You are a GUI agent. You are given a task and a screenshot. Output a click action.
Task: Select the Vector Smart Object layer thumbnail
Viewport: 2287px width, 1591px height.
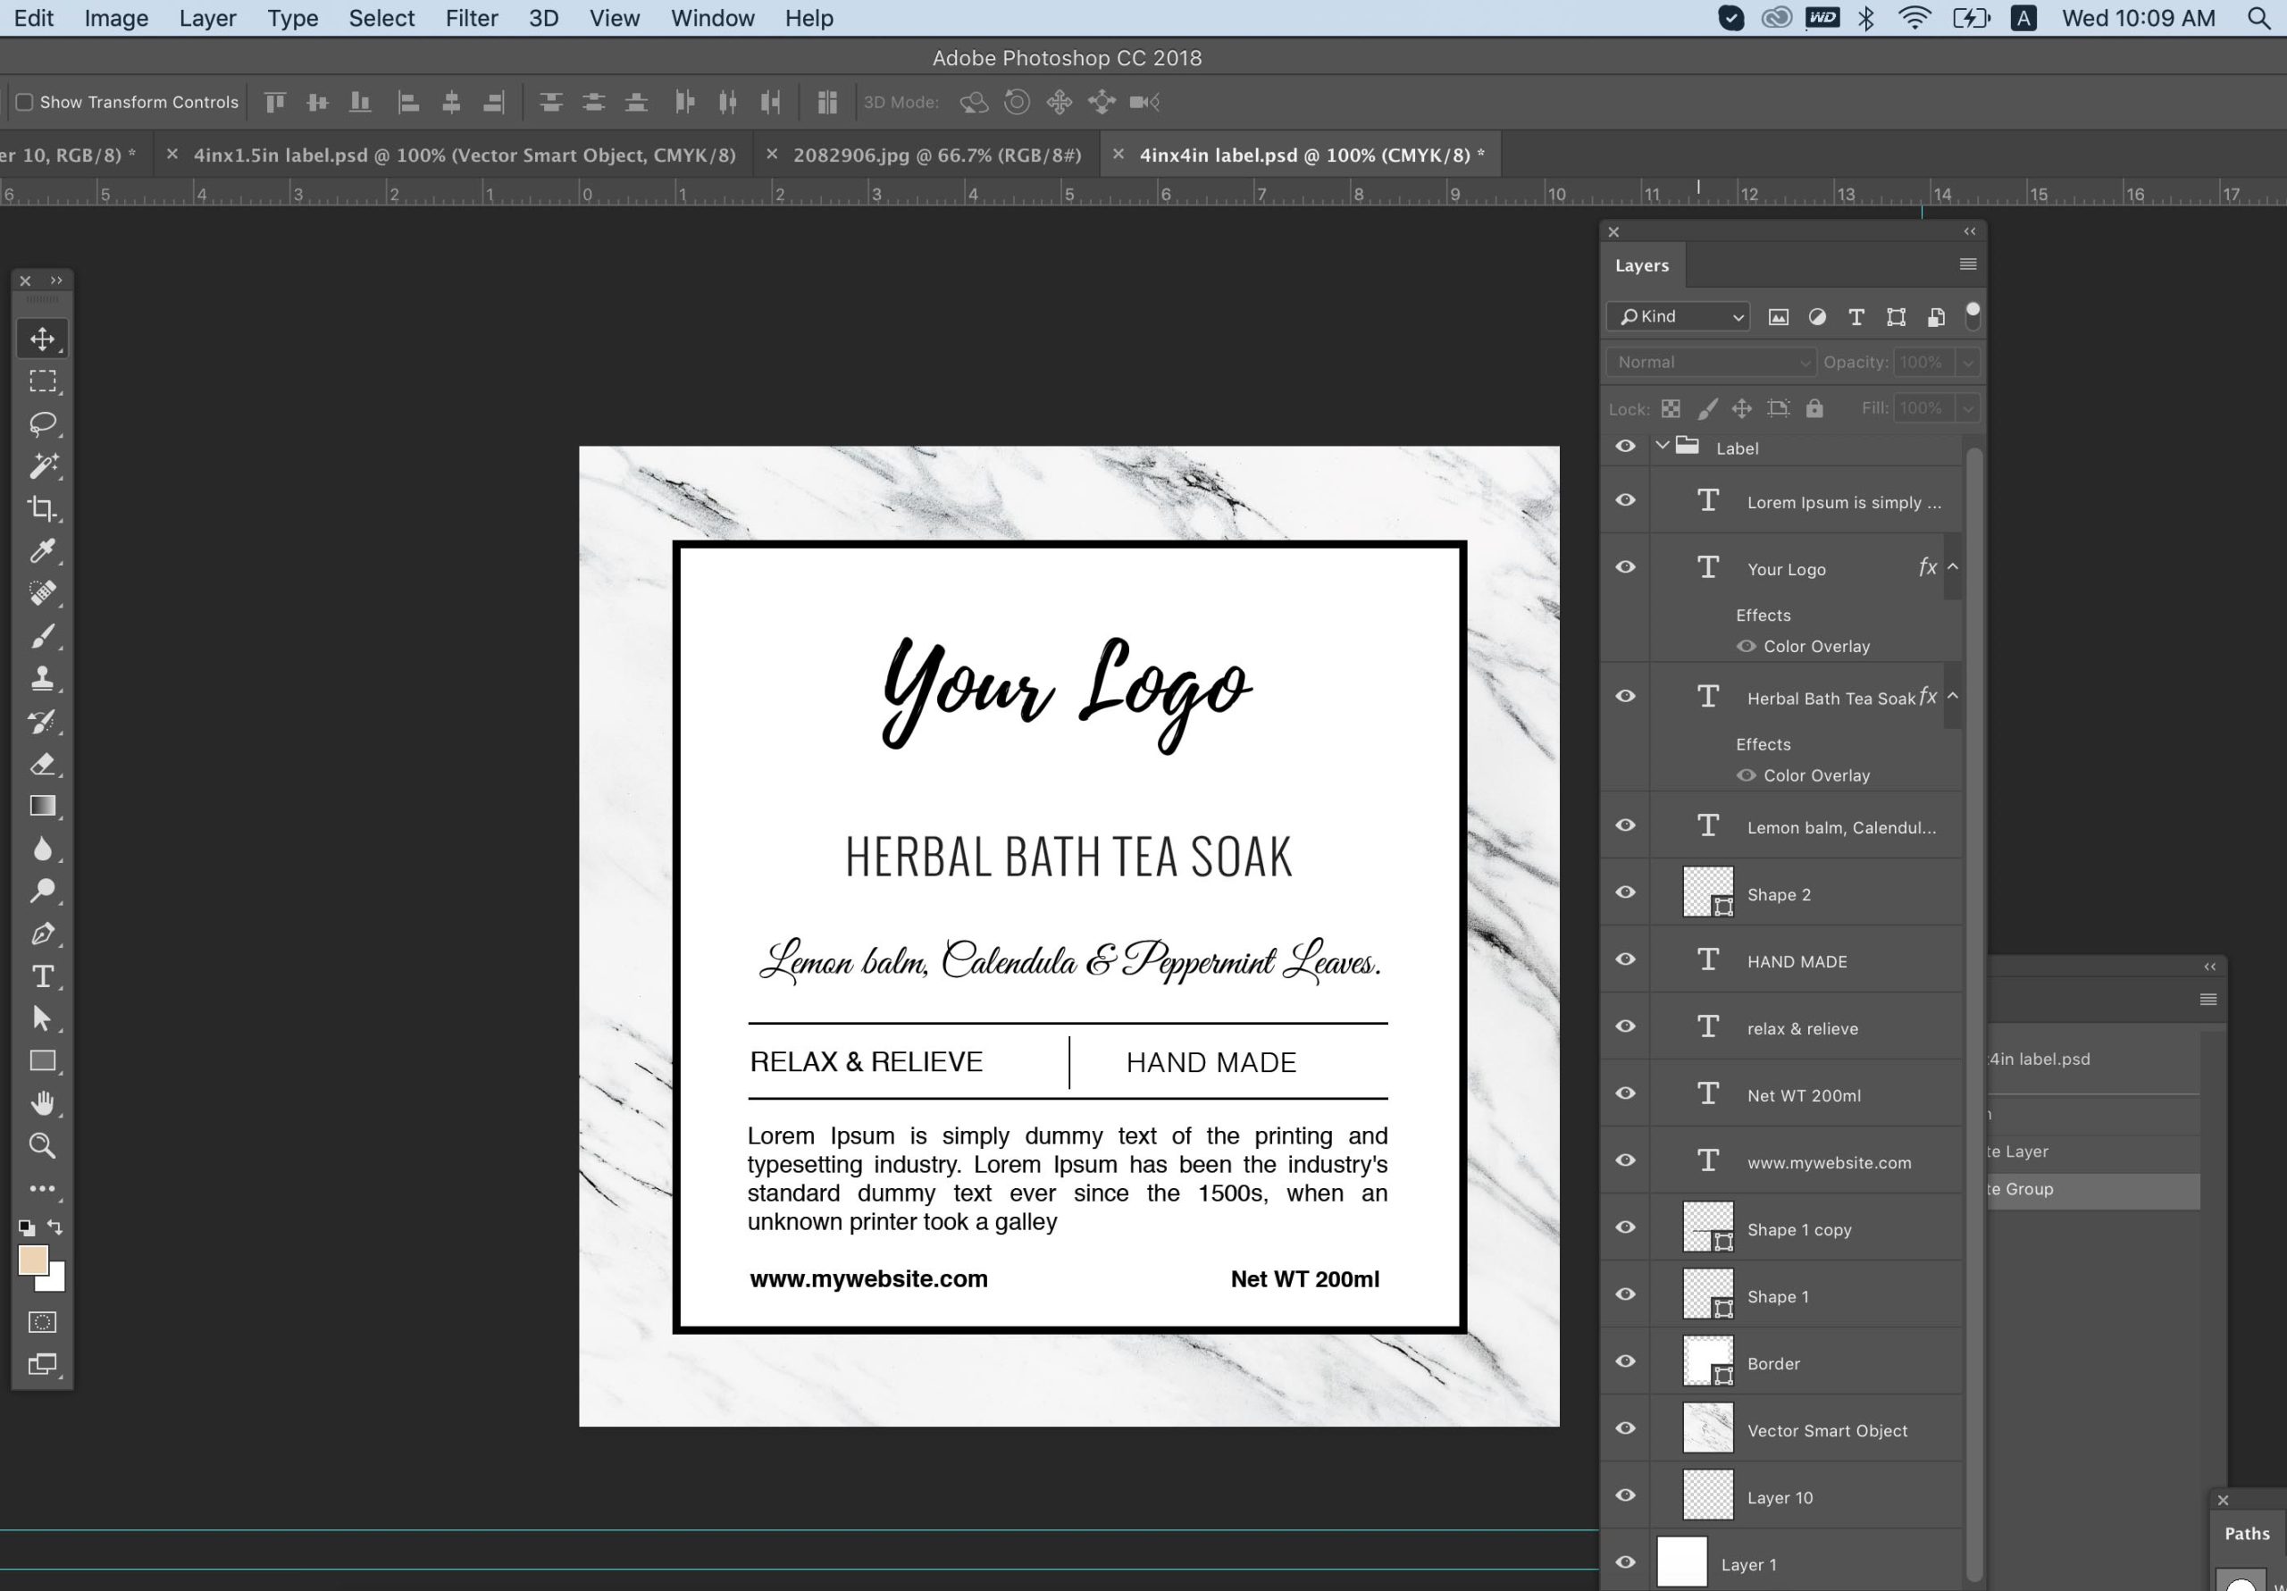(1707, 1428)
